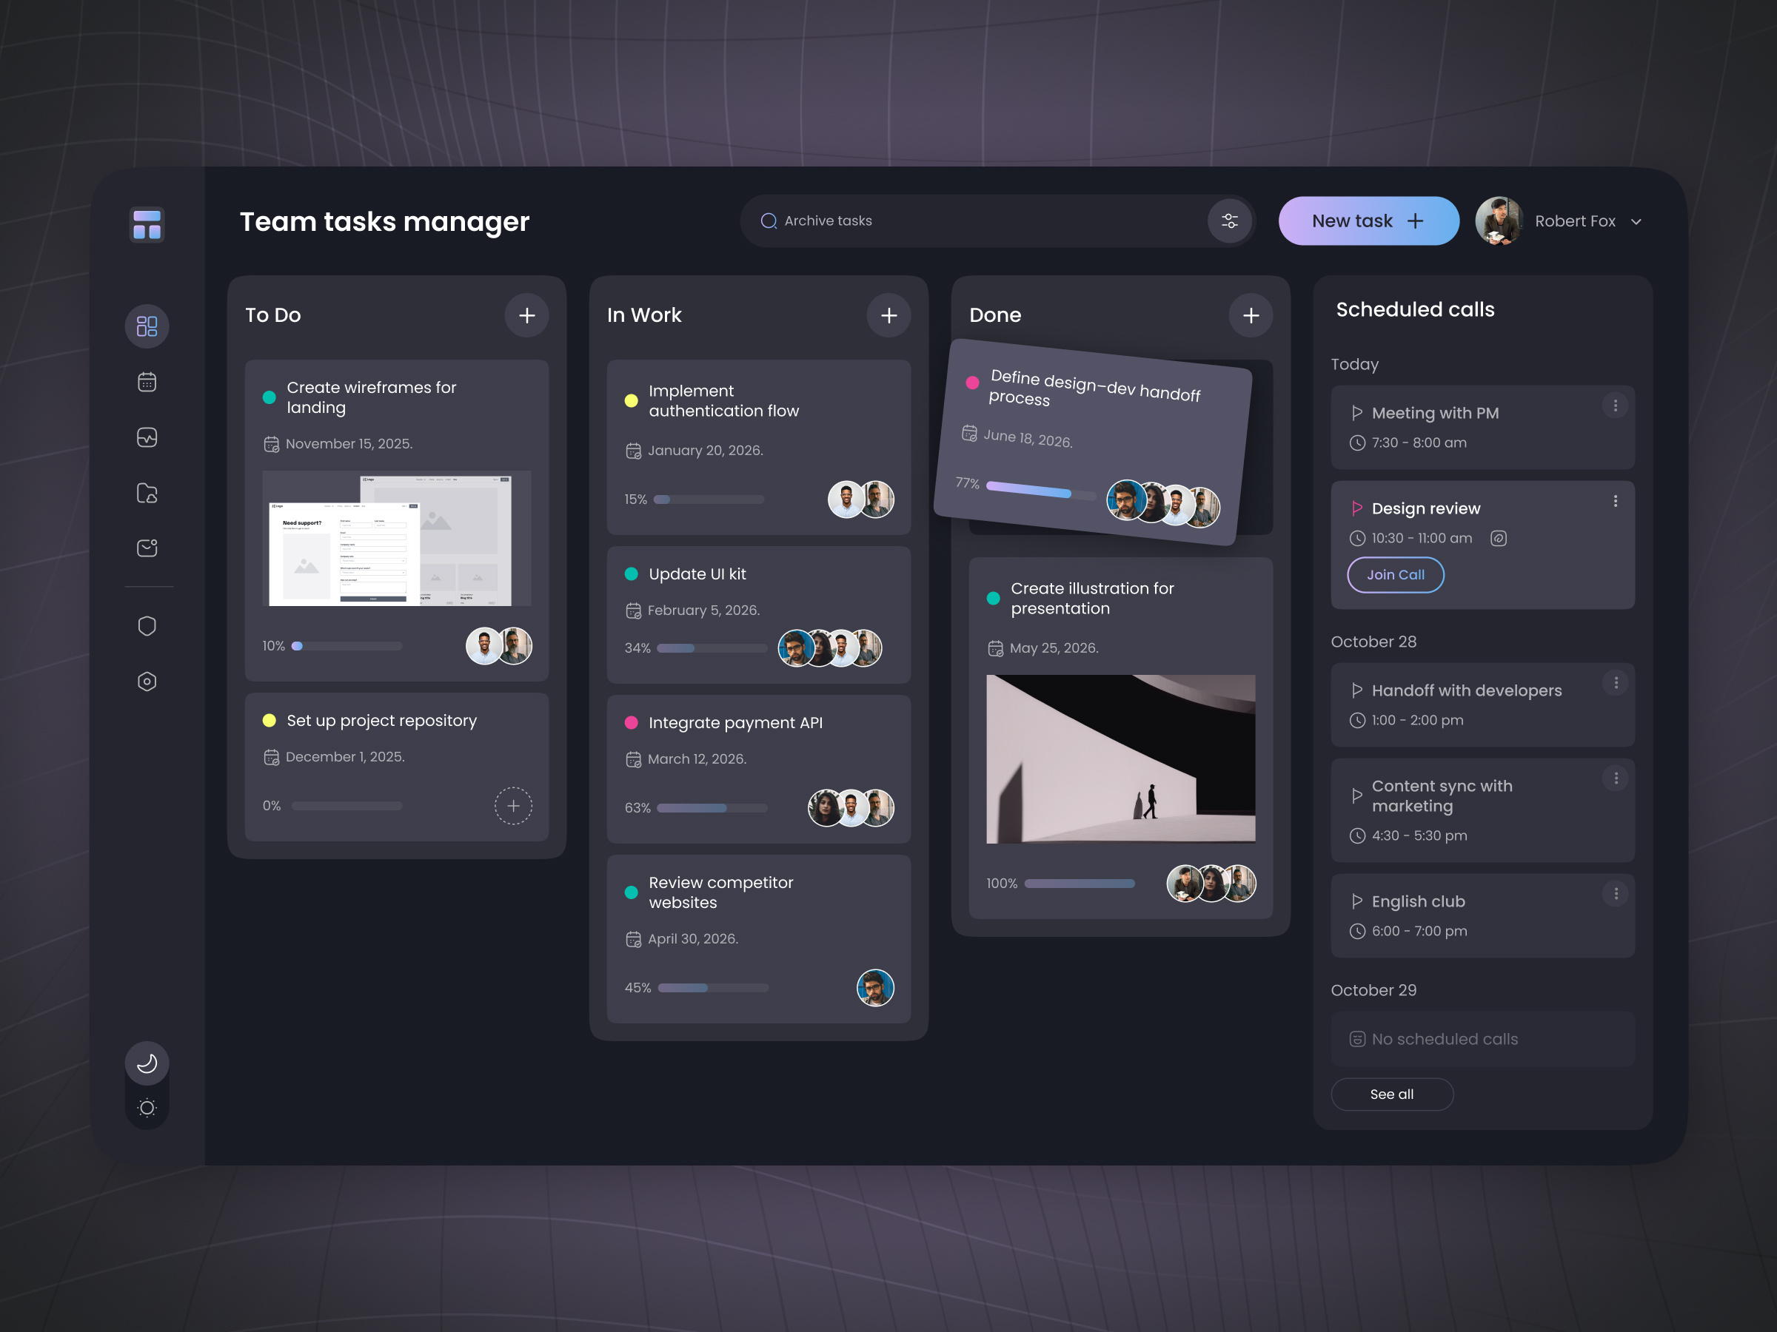Click pink flag icon on Design review
The width and height of the screenshot is (1777, 1332).
(x=1357, y=508)
